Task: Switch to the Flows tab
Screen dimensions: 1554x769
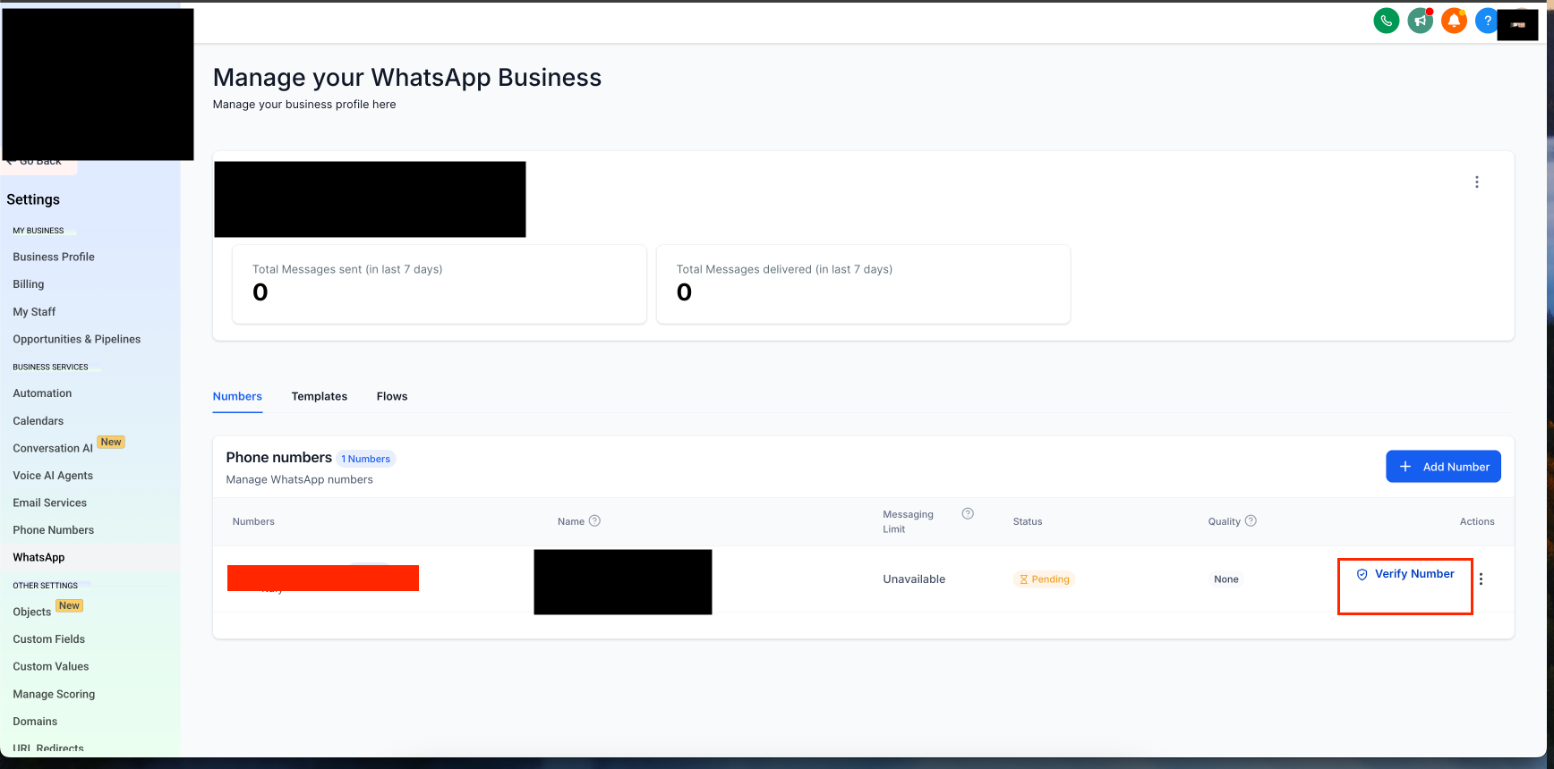Action: tap(392, 397)
